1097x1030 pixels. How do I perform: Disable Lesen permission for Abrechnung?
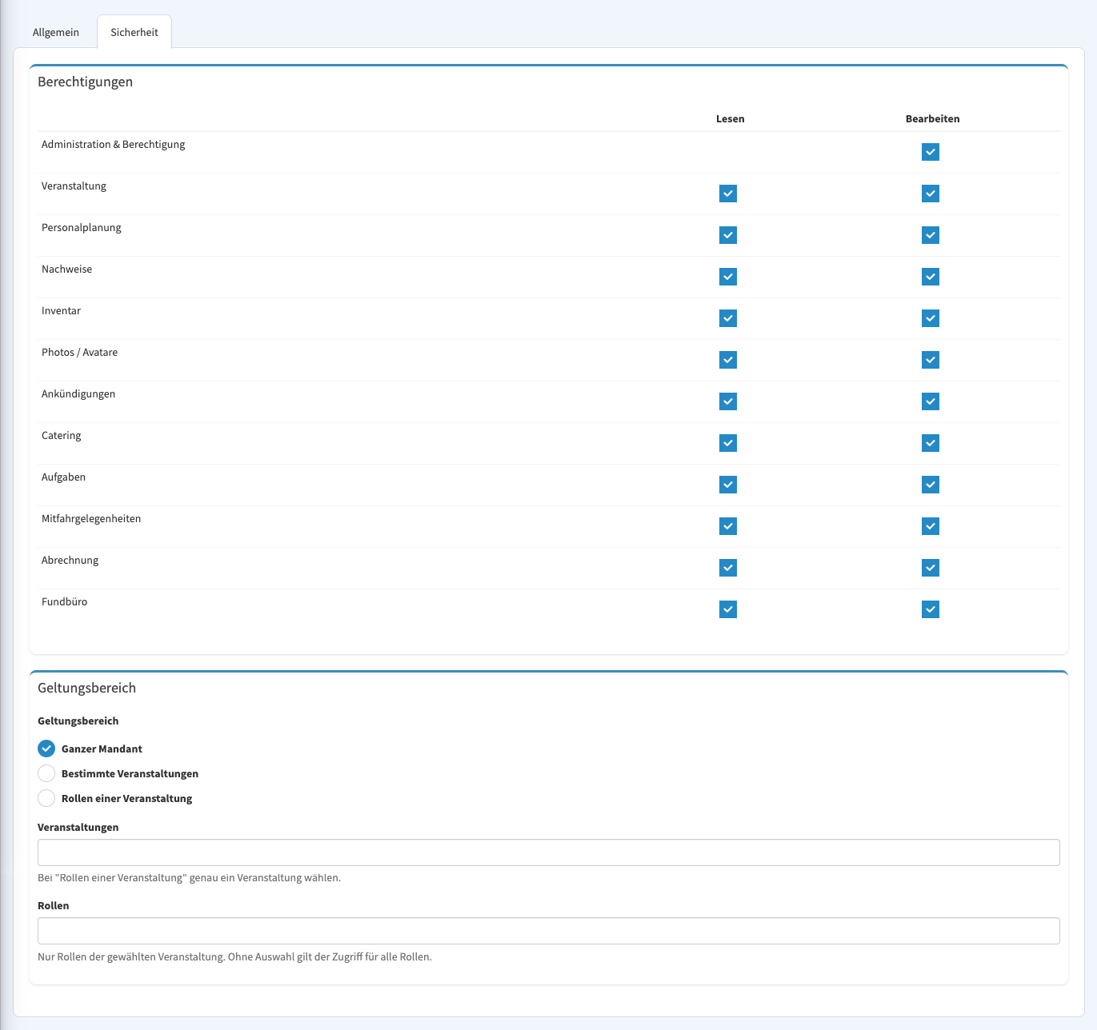click(x=728, y=568)
